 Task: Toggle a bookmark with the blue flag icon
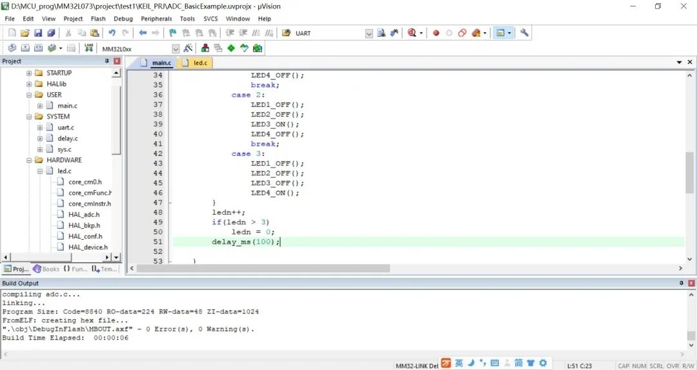173,33
